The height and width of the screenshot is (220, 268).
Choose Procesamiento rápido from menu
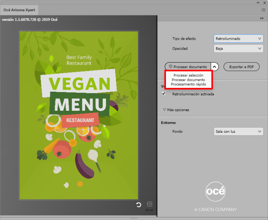(x=188, y=84)
